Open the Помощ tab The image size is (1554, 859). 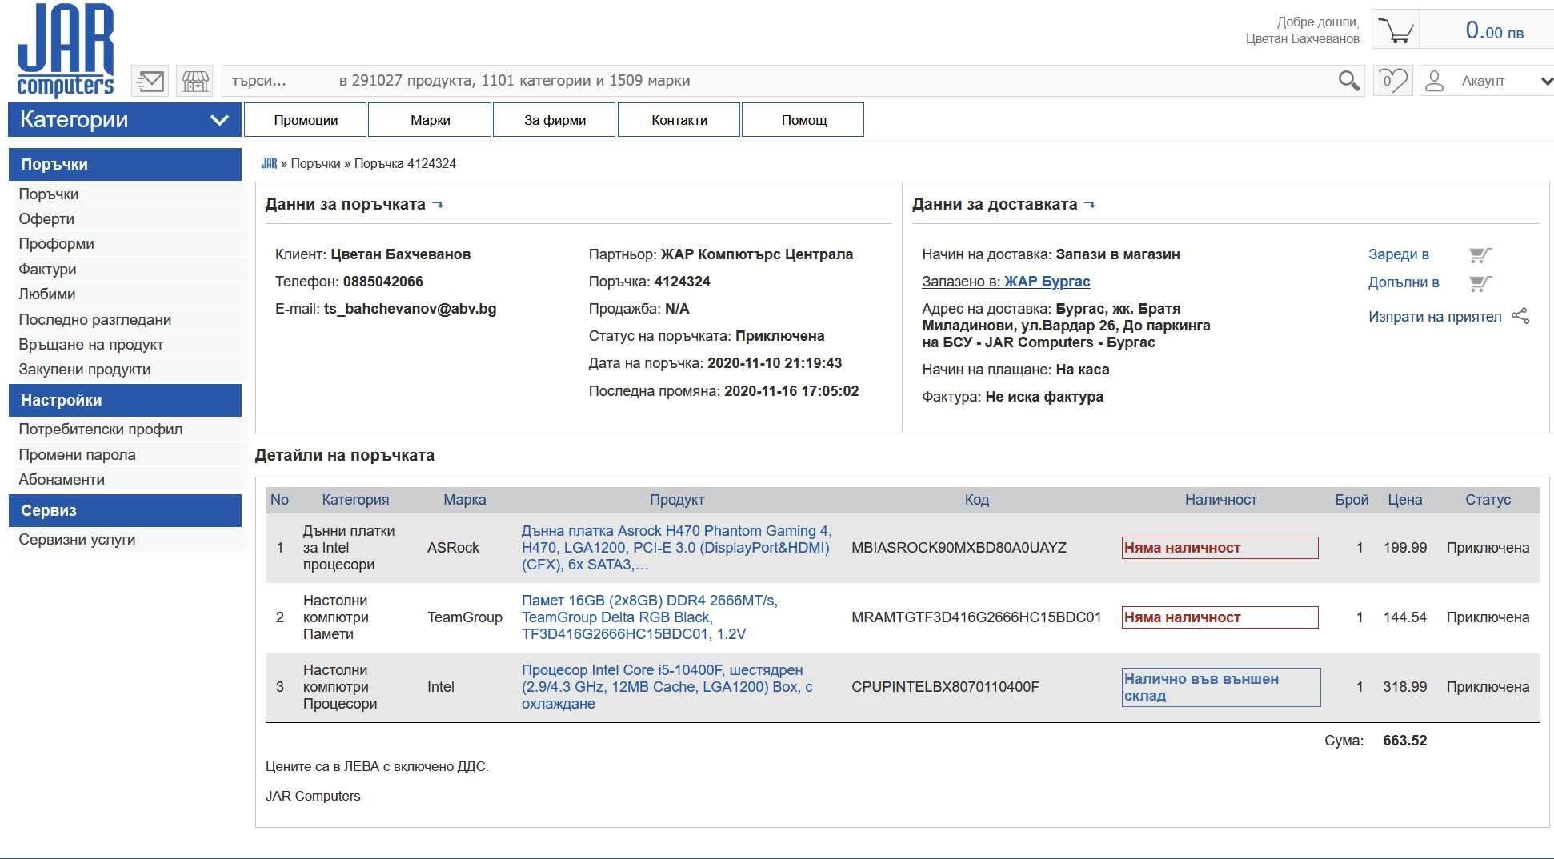(803, 120)
